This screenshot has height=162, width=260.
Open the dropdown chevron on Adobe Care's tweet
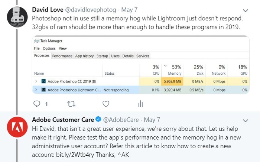point(246,120)
